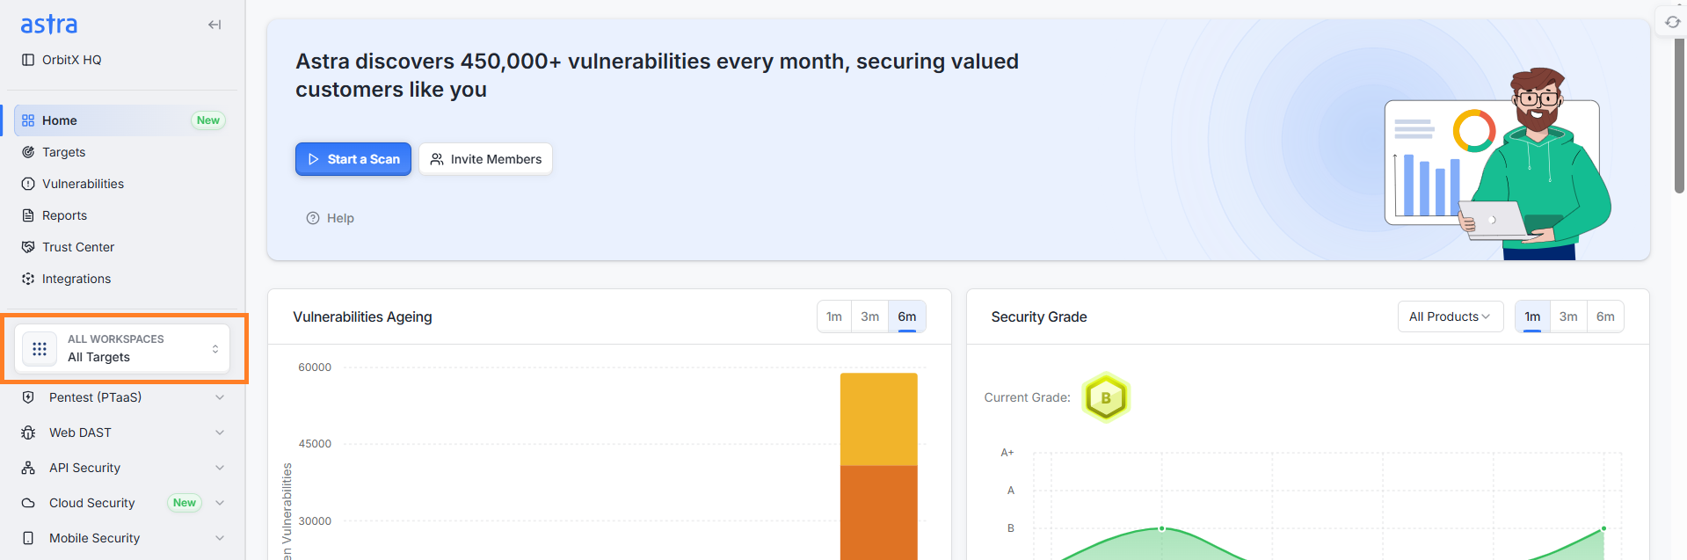
Task: Select 1m range for Vulnerabilities Ageing
Action: pyautogui.click(x=834, y=316)
